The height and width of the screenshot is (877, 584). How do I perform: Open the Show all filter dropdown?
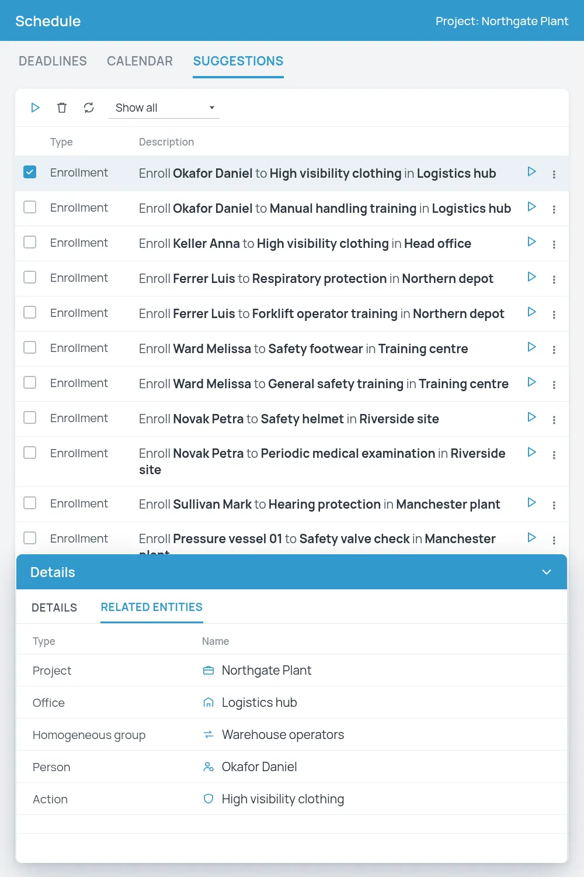[164, 108]
